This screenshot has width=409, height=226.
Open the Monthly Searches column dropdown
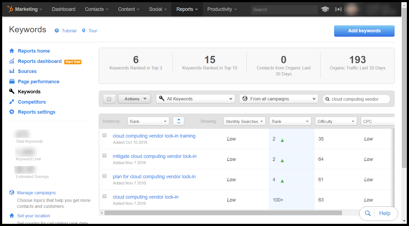244,121
